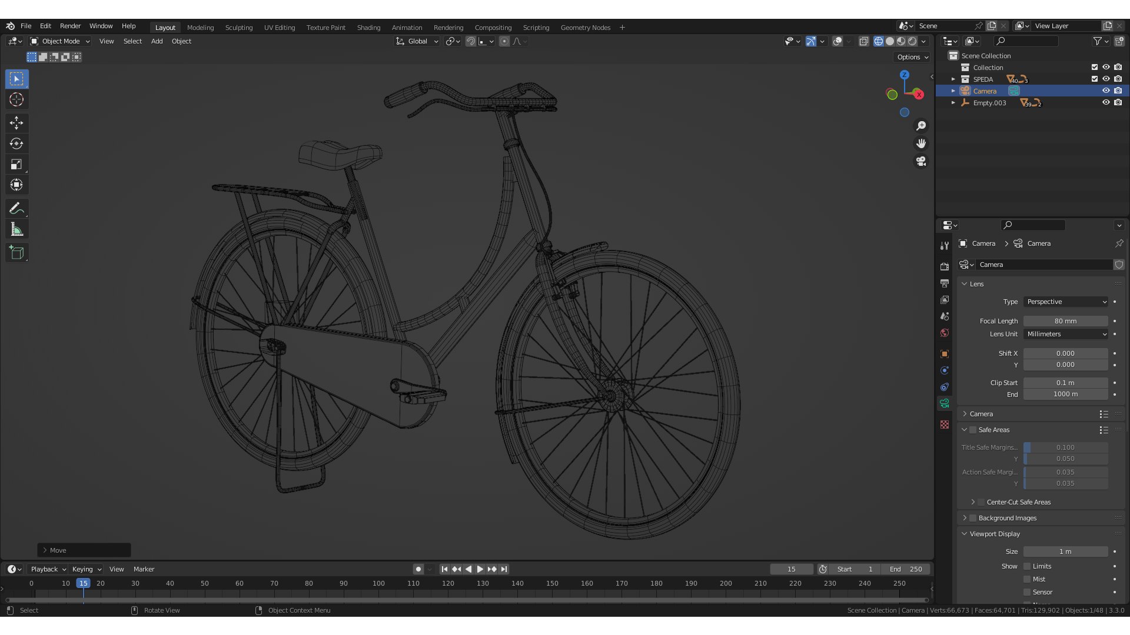This screenshot has height=635, width=1130.
Task: Select the Add Cube tool
Action: (16, 253)
